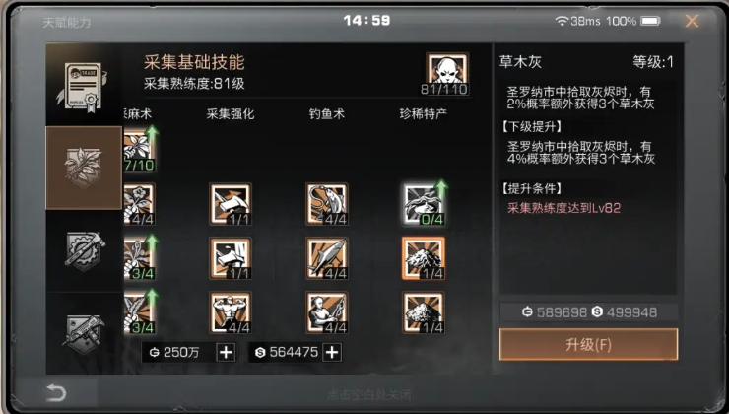Open the gathering leaf badge tab
The width and height of the screenshot is (729, 414).
84,168
